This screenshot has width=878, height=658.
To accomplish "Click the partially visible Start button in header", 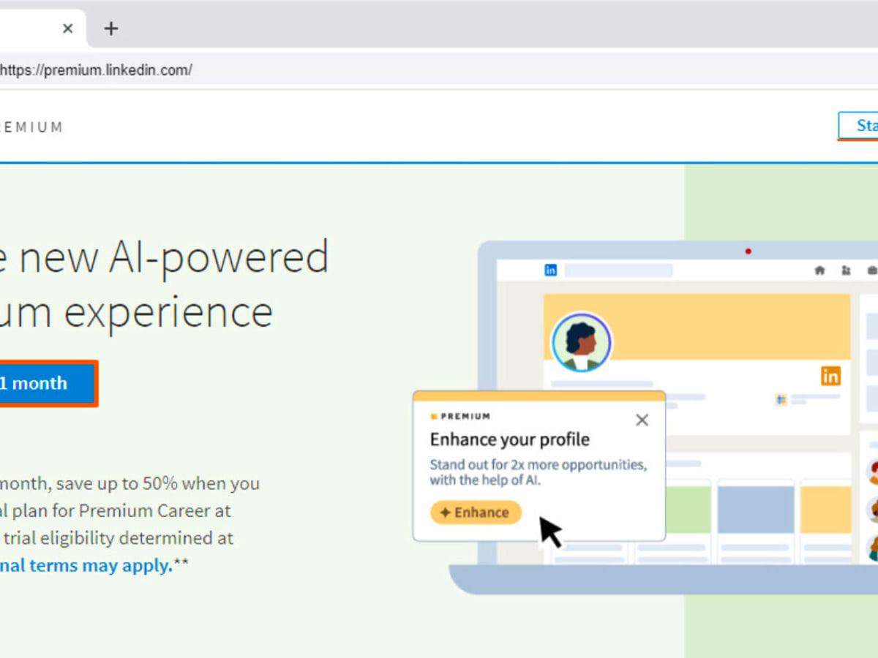I will (x=859, y=126).
